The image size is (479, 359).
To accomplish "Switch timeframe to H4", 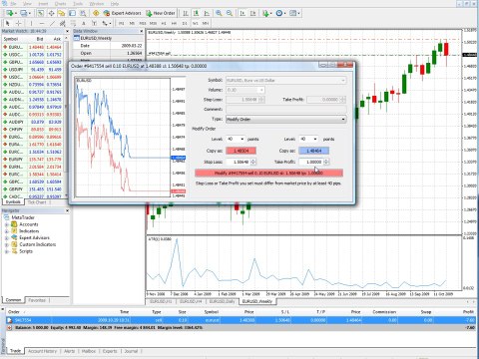I will click(174, 23).
